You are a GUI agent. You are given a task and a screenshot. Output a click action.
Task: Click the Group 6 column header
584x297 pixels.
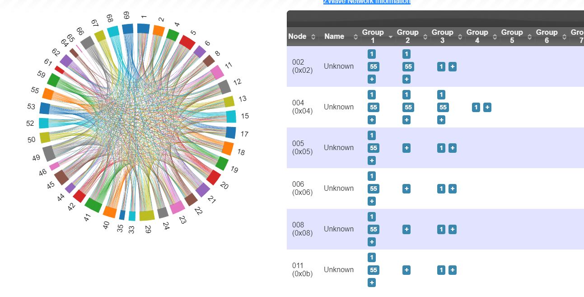pyautogui.click(x=547, y=36)
